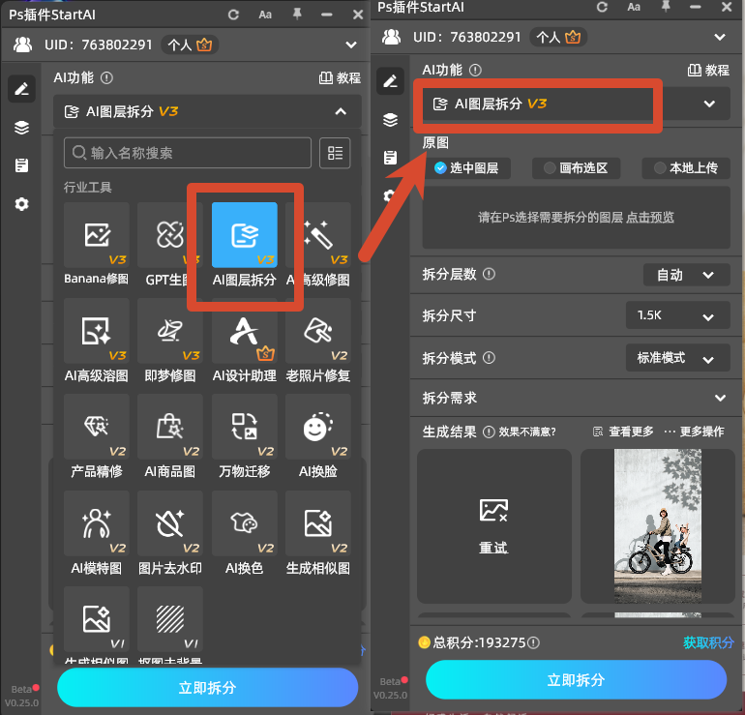Viewport: 745px width, 715px height.
Task: Click info icon next to 拆分层数
Action: coord(489,274)
